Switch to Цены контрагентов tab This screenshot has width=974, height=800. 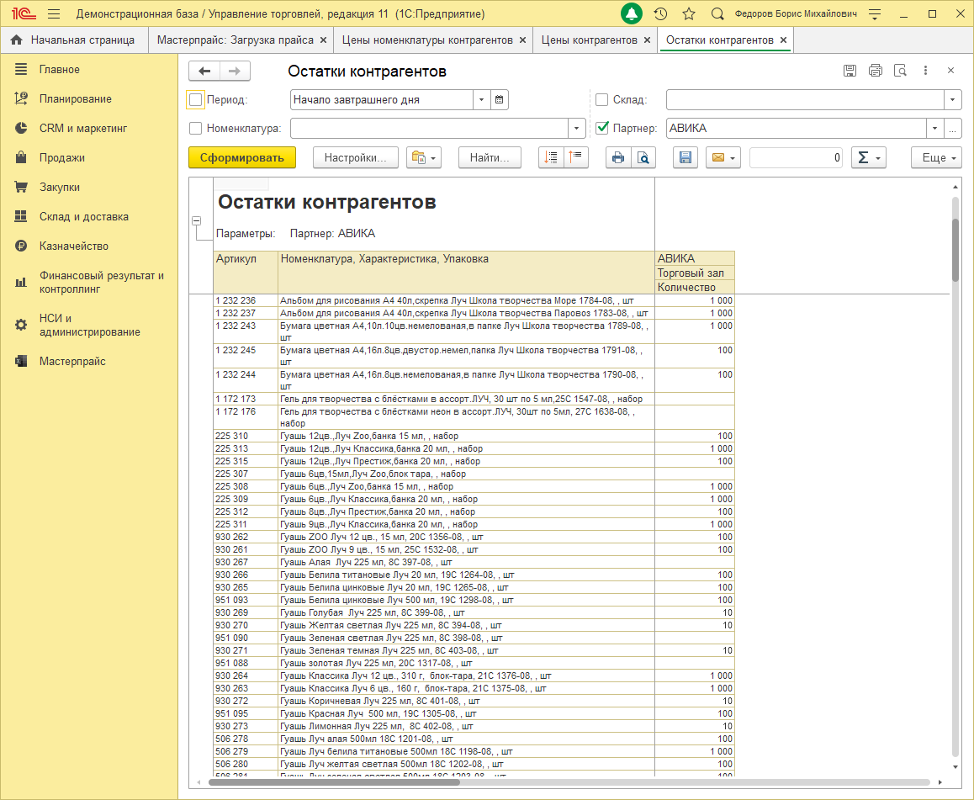tap(589, 40)
